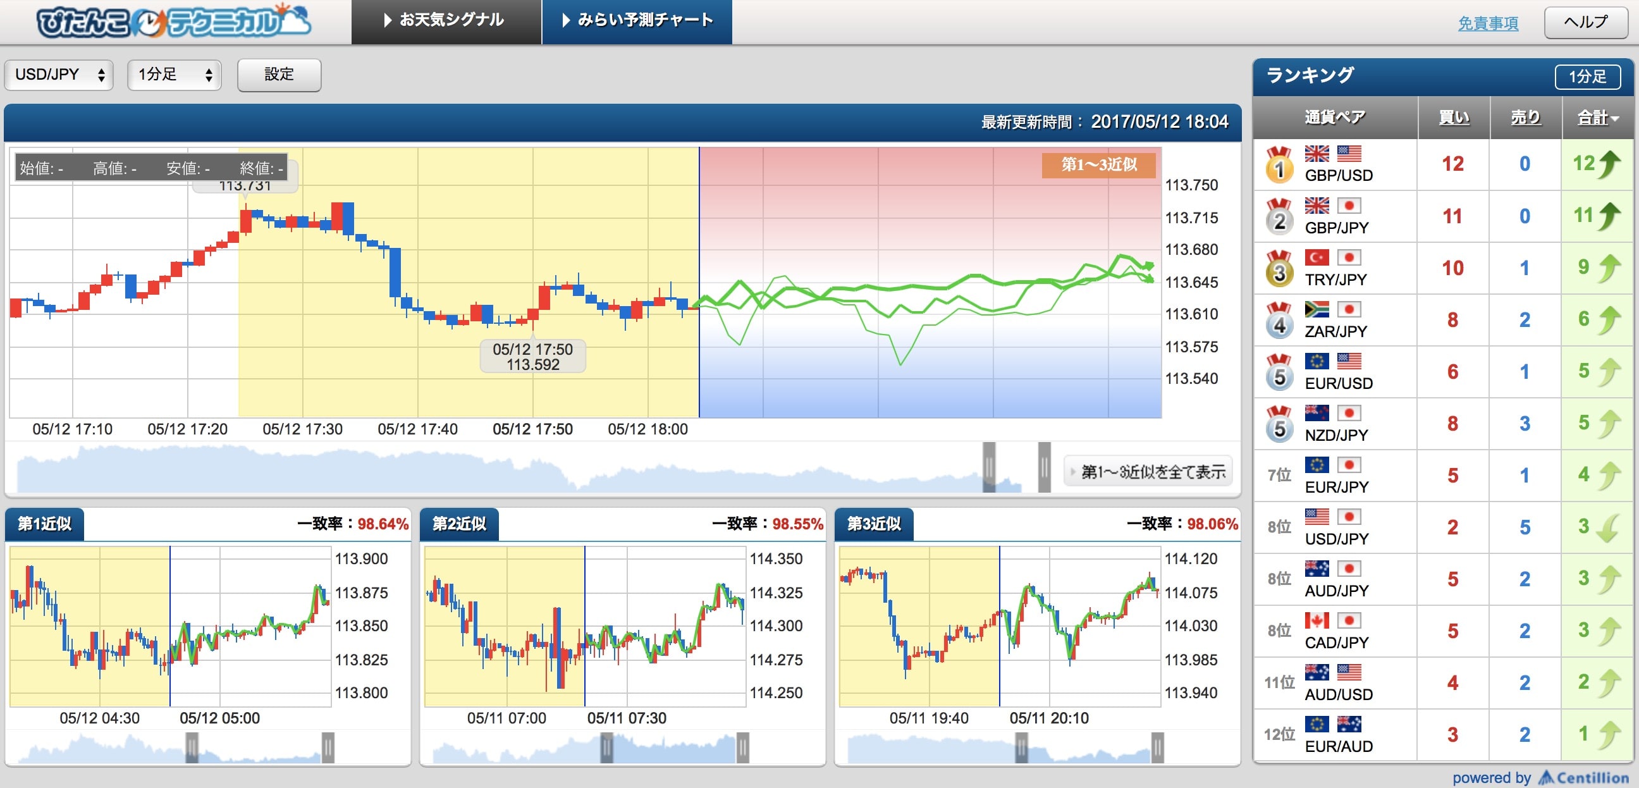Click the EUR/USD flag pair icons
Image resolution: width=1639 pixels, height=788 pixels.
click(x=1333, y=362)
